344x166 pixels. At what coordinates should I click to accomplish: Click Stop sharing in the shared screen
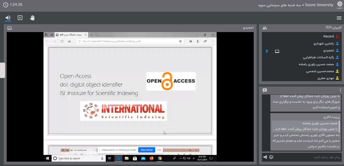point(147,150)
